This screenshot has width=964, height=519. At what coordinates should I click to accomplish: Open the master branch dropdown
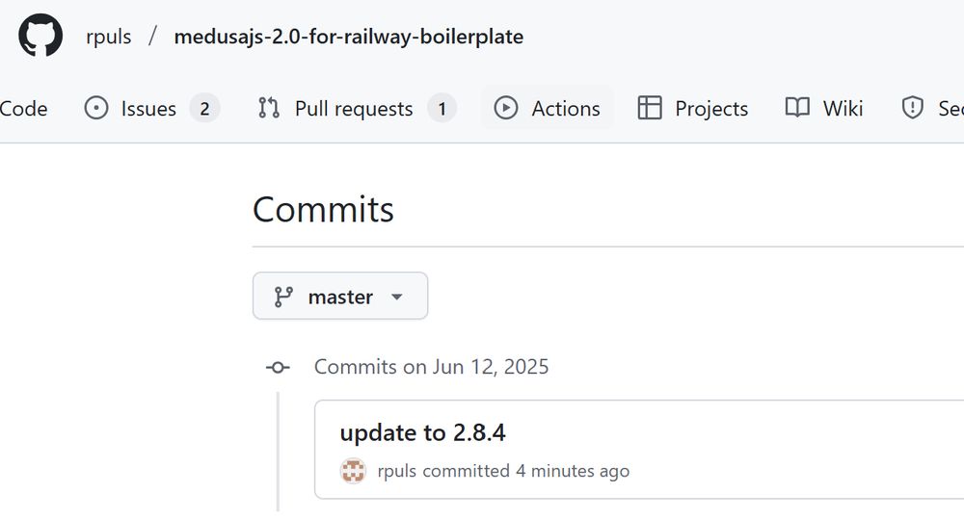(340, 296)
